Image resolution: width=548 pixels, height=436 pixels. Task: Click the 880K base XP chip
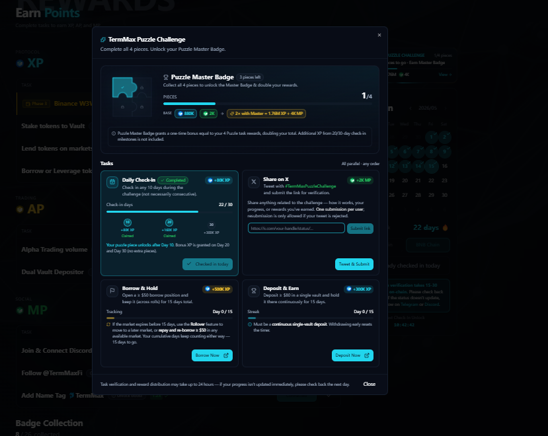click(x=186, y=114)
